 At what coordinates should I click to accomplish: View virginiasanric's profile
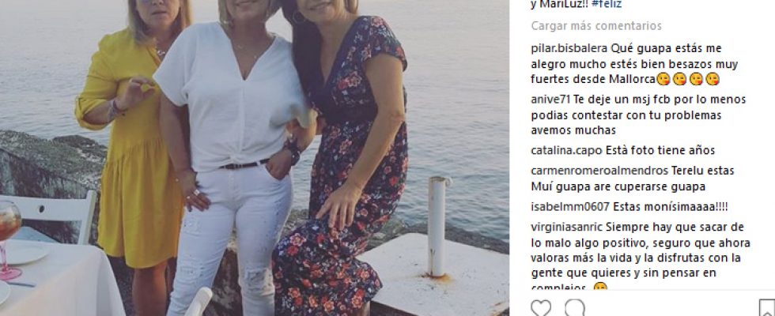pyautogui.click(x=566, y=228)
